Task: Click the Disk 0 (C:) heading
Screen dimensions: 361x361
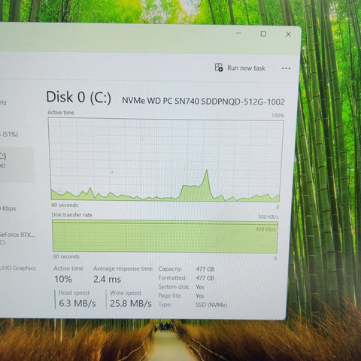Action: 79,97
